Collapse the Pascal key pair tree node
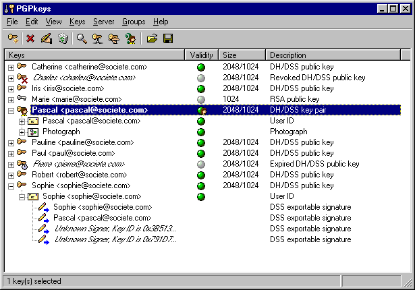Image resolution: width=415 pixels, height=290 pixels. tap(11, 111)
